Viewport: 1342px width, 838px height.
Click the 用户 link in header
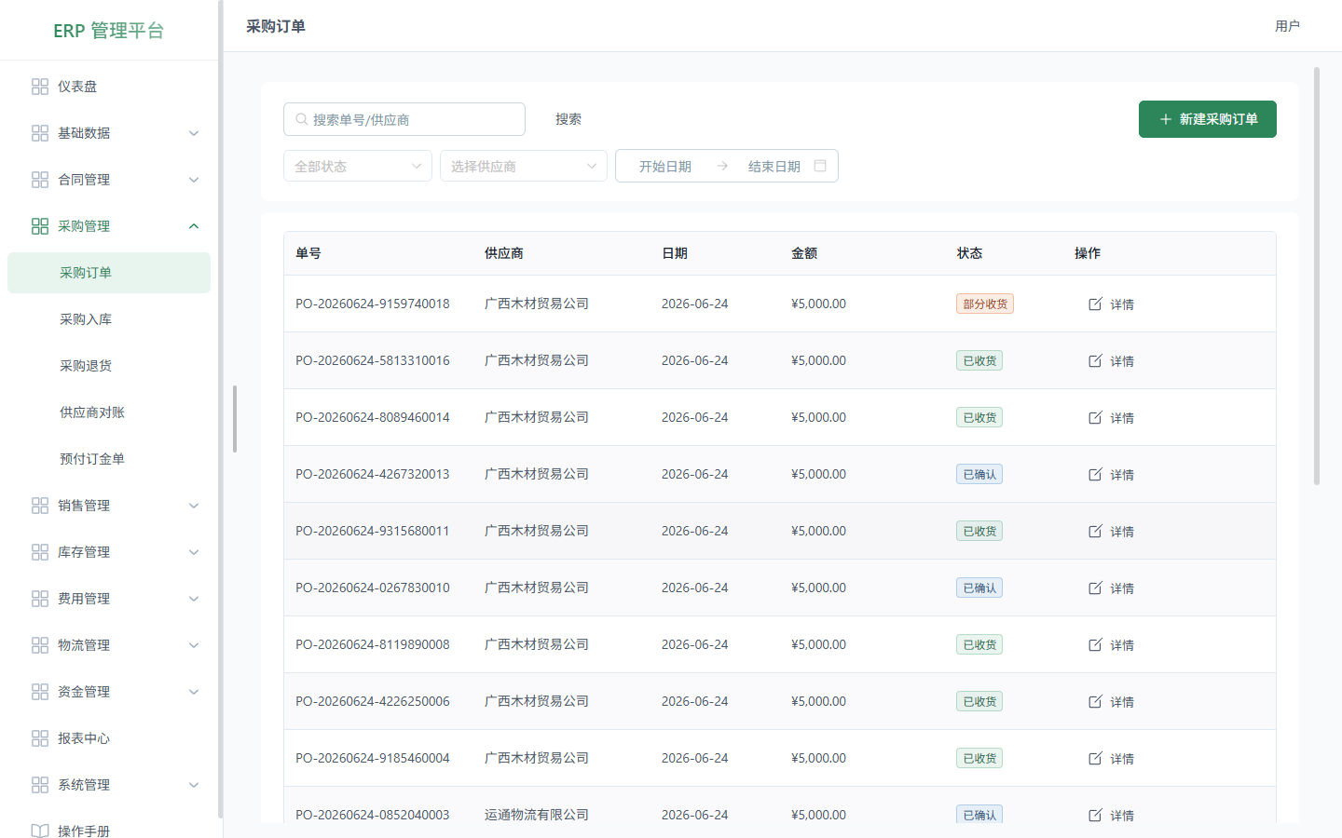coord(1287,26)
